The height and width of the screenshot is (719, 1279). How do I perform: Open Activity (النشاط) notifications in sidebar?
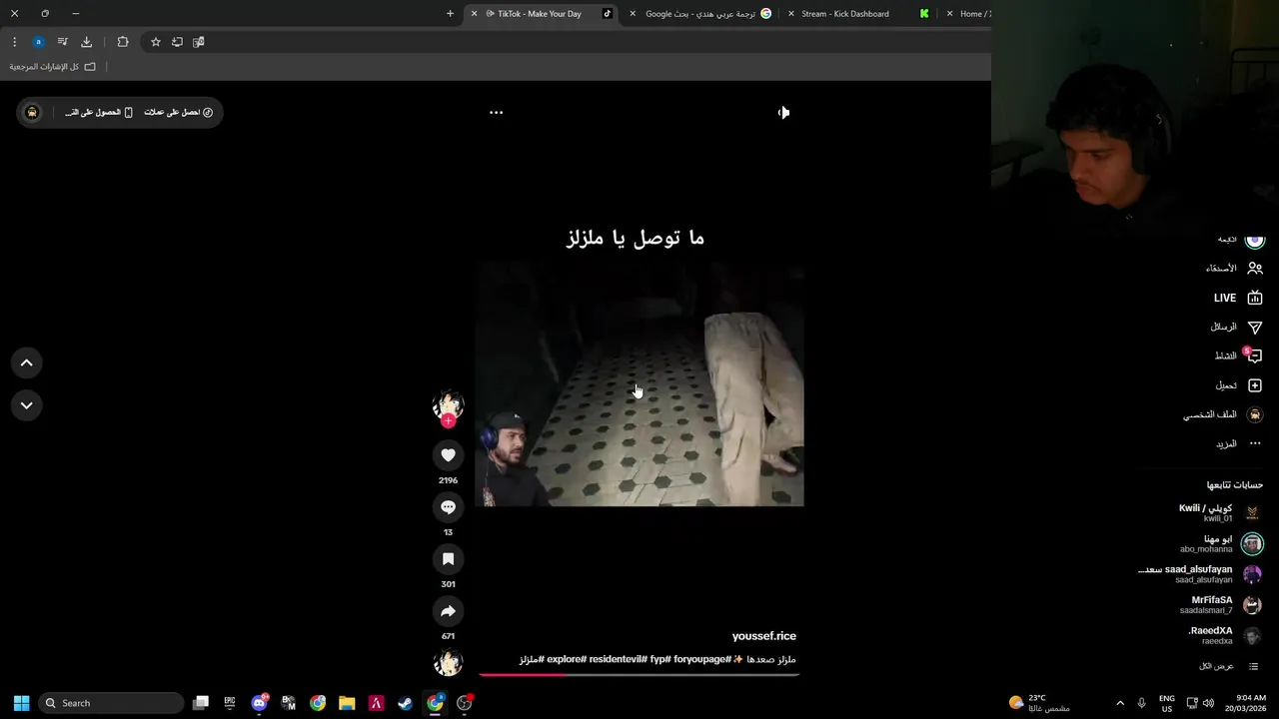click(x=1238, y=356)
